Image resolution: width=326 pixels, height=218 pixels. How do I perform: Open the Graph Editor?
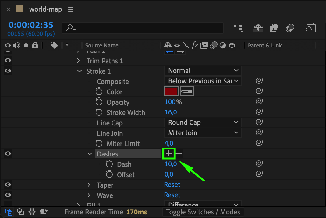310,28
